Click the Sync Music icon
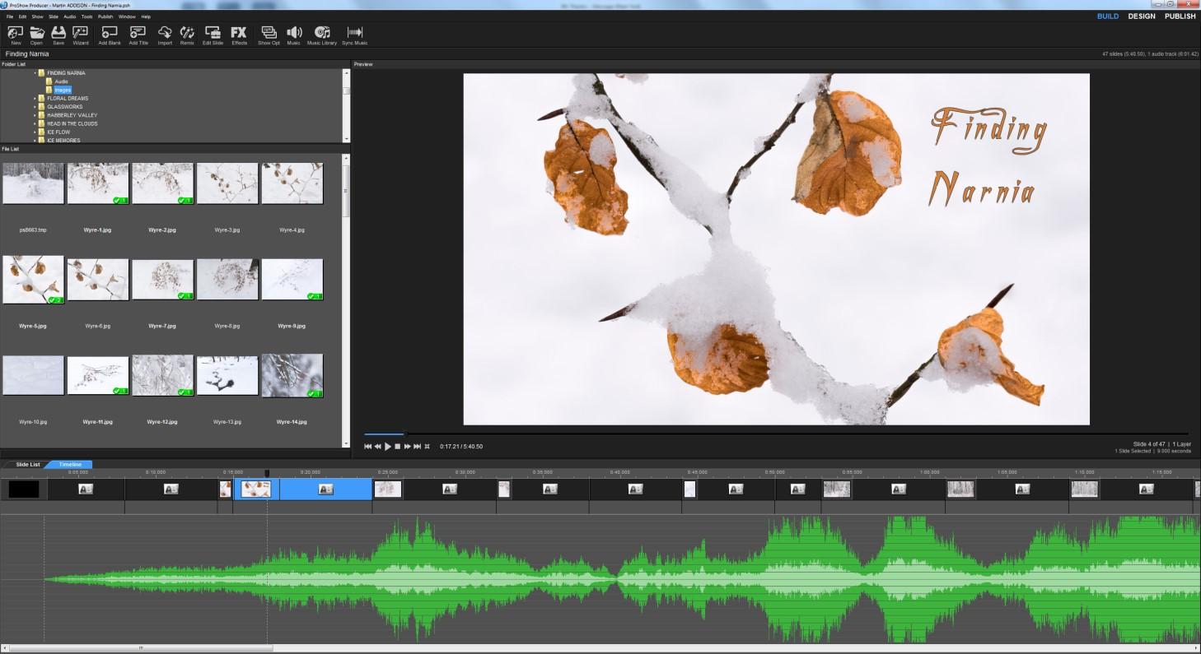The width and height of the screenshot is (1201, 654). pos(355,33)
